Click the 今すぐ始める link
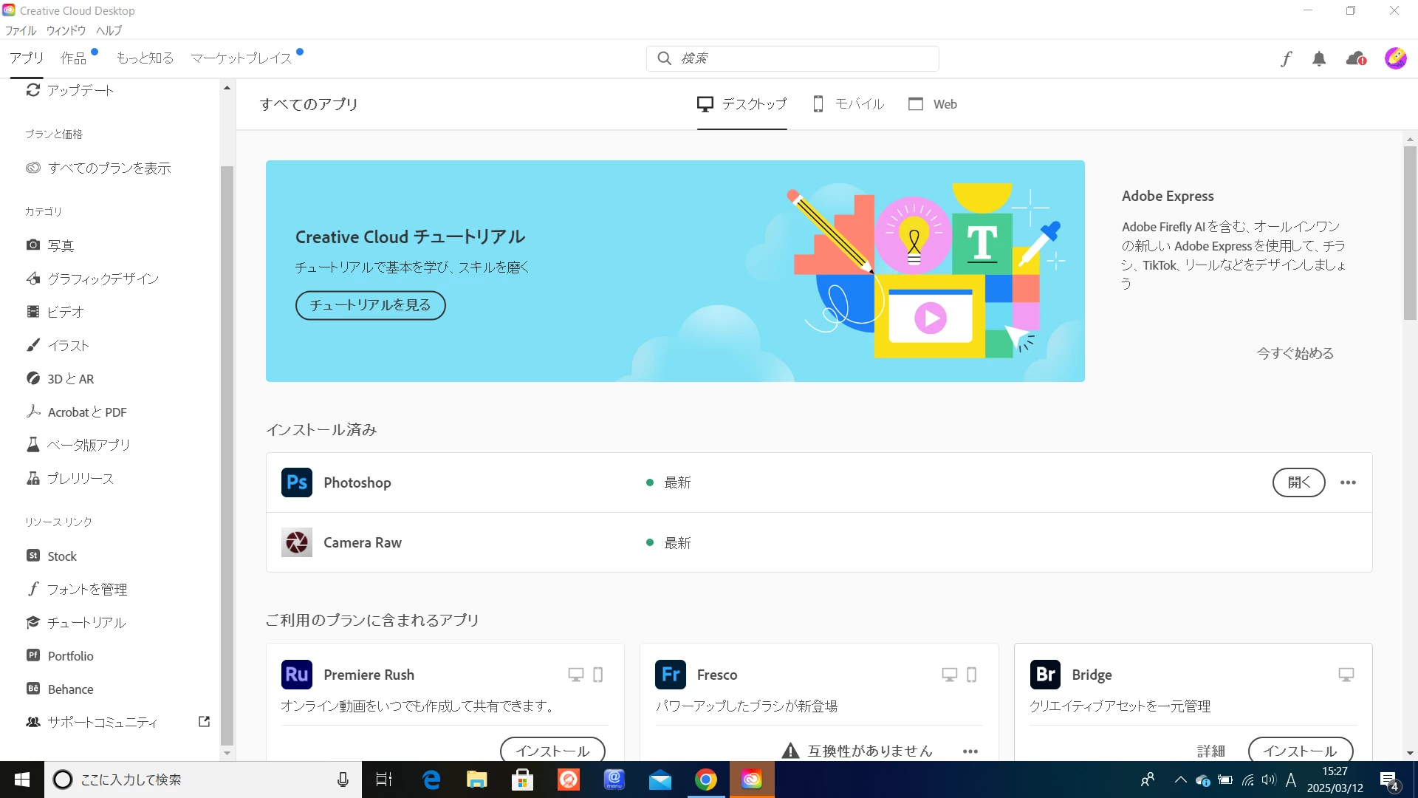The image size is (1418, 798). (1295, 353)
